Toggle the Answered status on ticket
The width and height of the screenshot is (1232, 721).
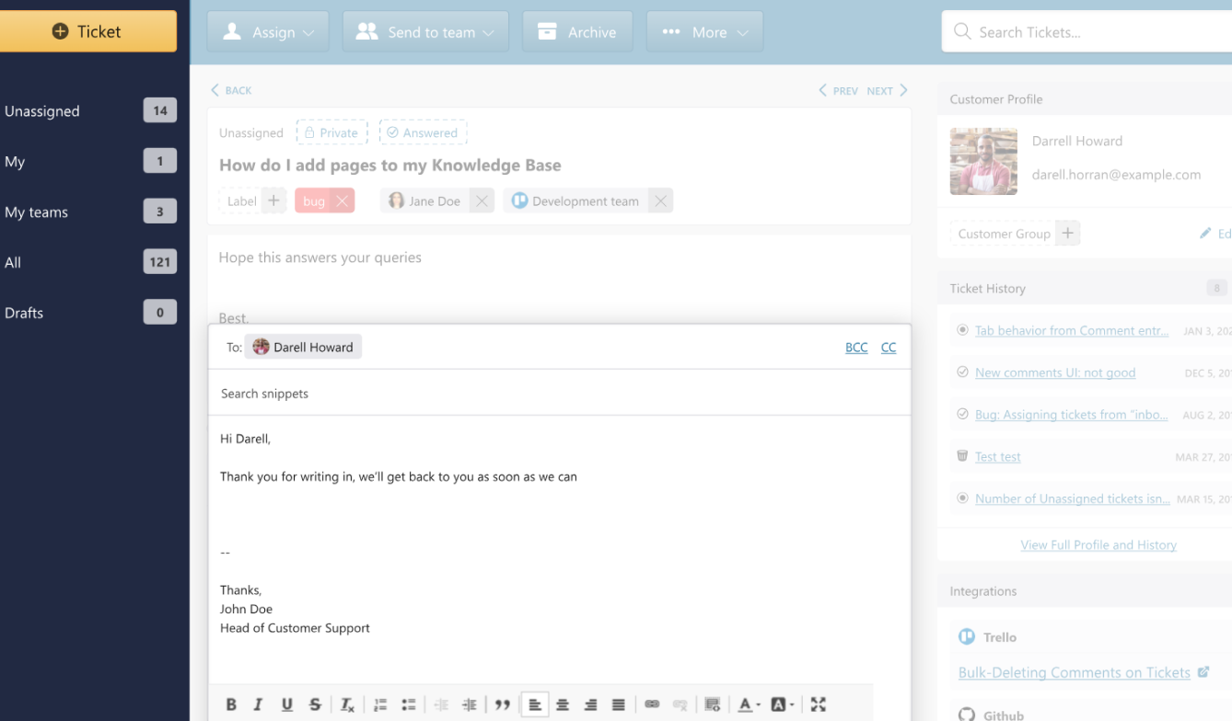pos(423,132)
